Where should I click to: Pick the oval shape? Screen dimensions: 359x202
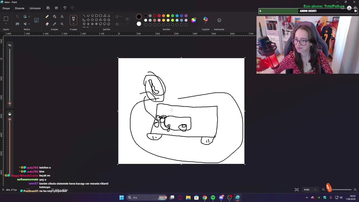pyautogui.click(x=92, y=16)
